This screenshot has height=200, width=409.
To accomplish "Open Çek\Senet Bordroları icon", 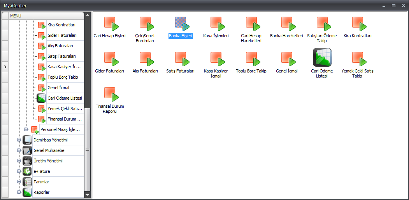I will click(x=147, y=24).
